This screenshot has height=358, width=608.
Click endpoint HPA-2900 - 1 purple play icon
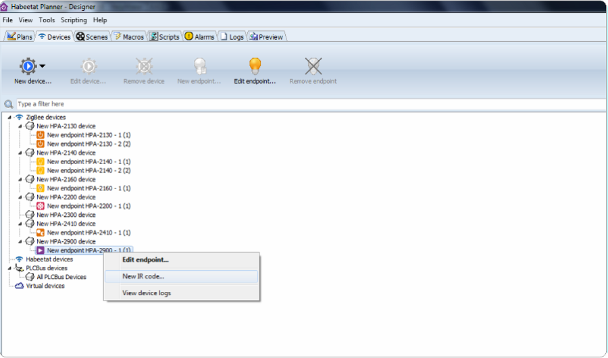point(41,251)
